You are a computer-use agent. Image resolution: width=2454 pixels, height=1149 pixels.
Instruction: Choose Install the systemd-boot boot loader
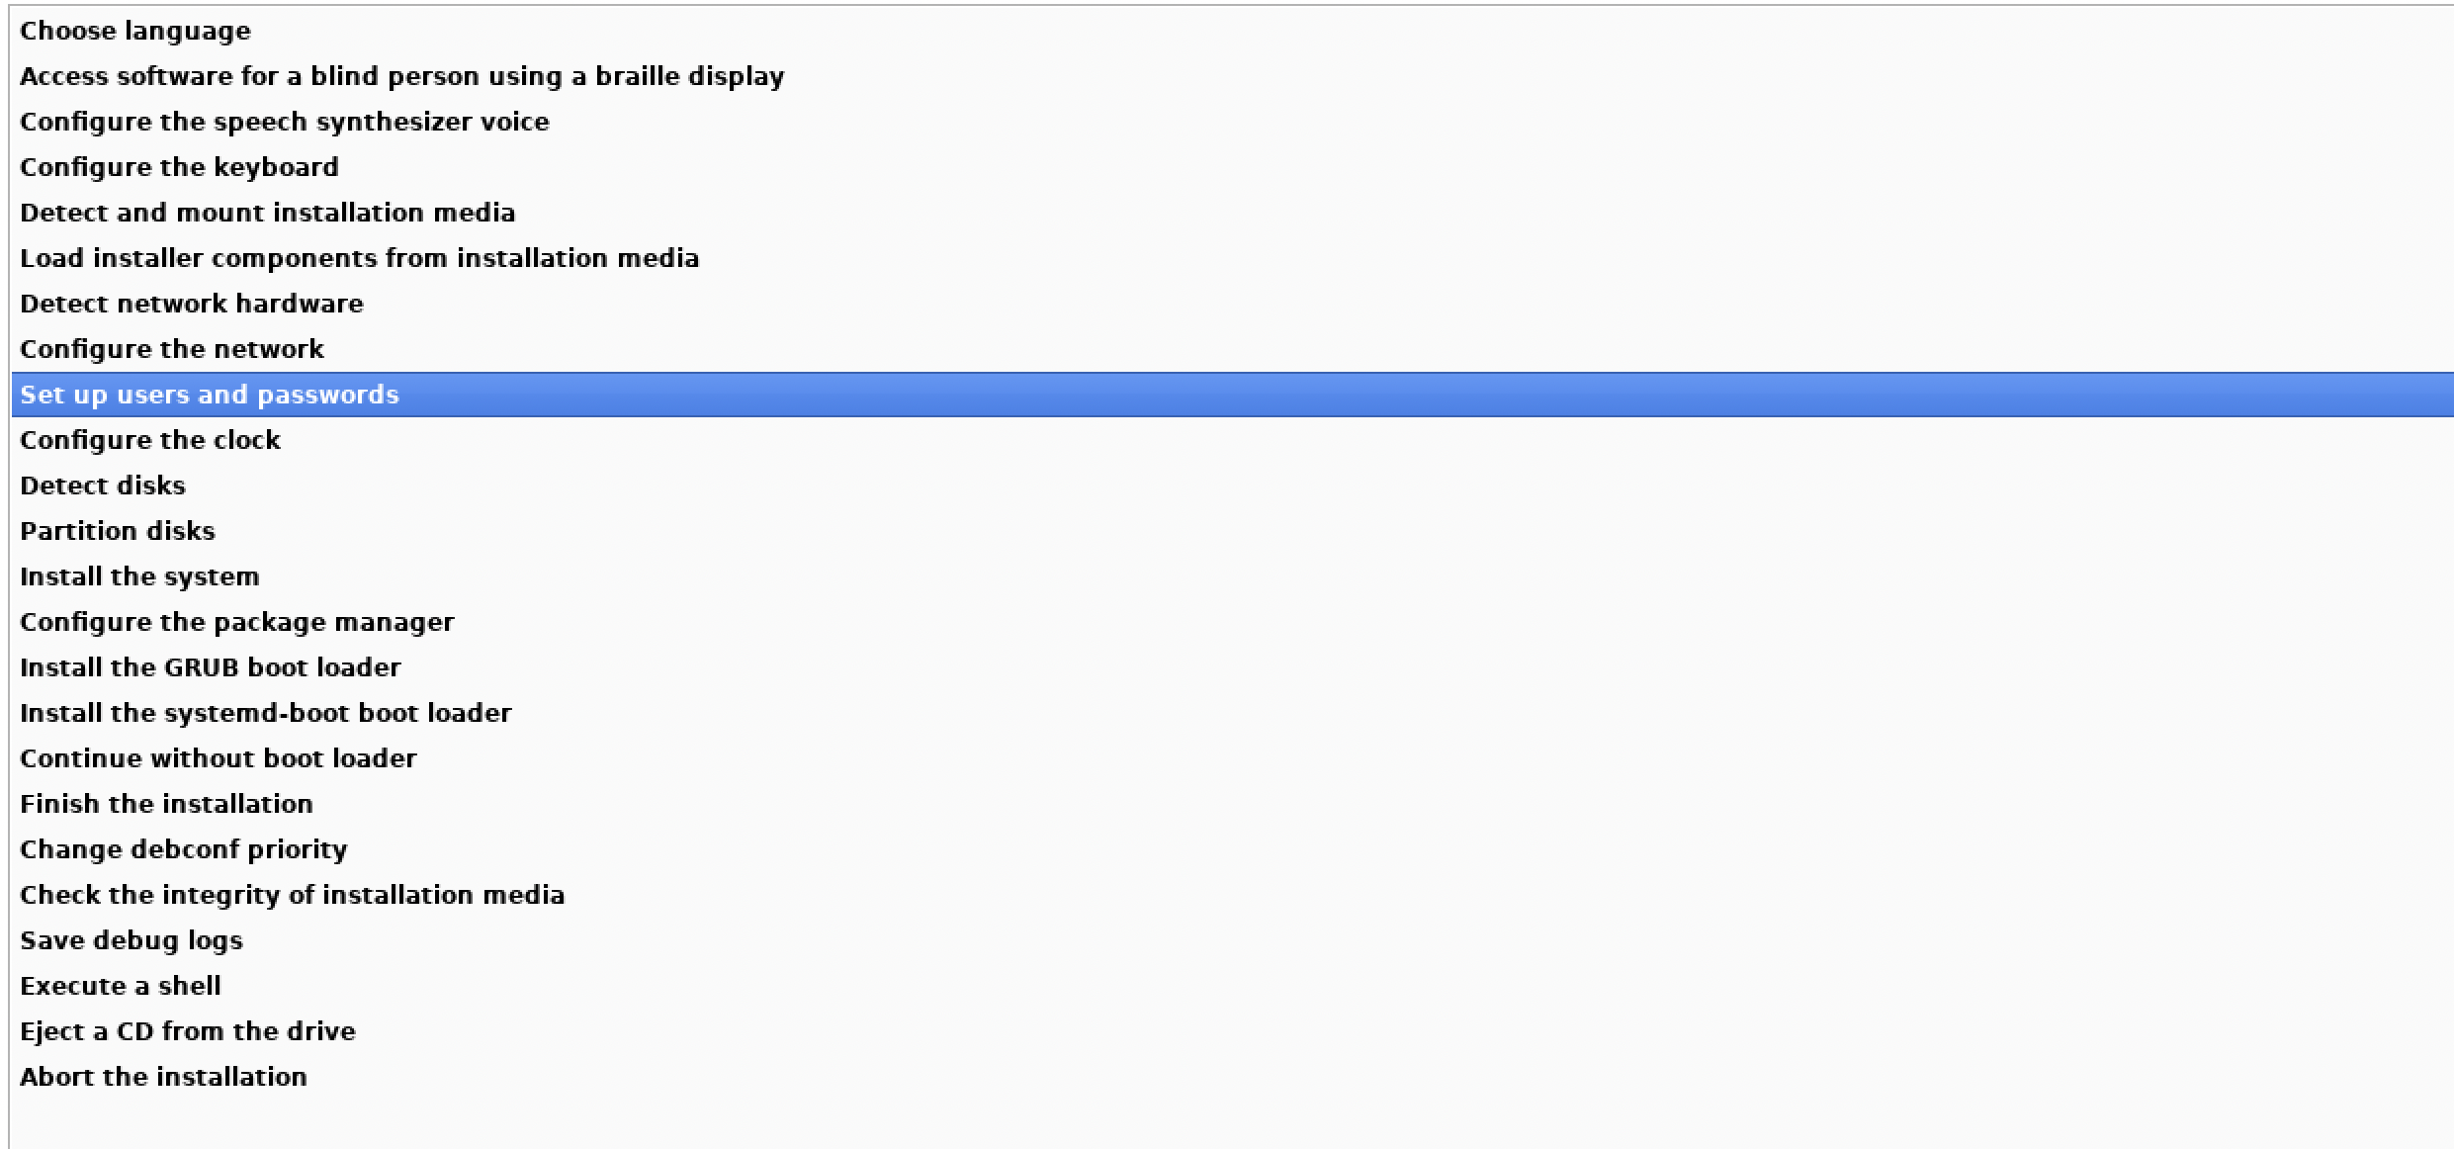click(265, 713)
